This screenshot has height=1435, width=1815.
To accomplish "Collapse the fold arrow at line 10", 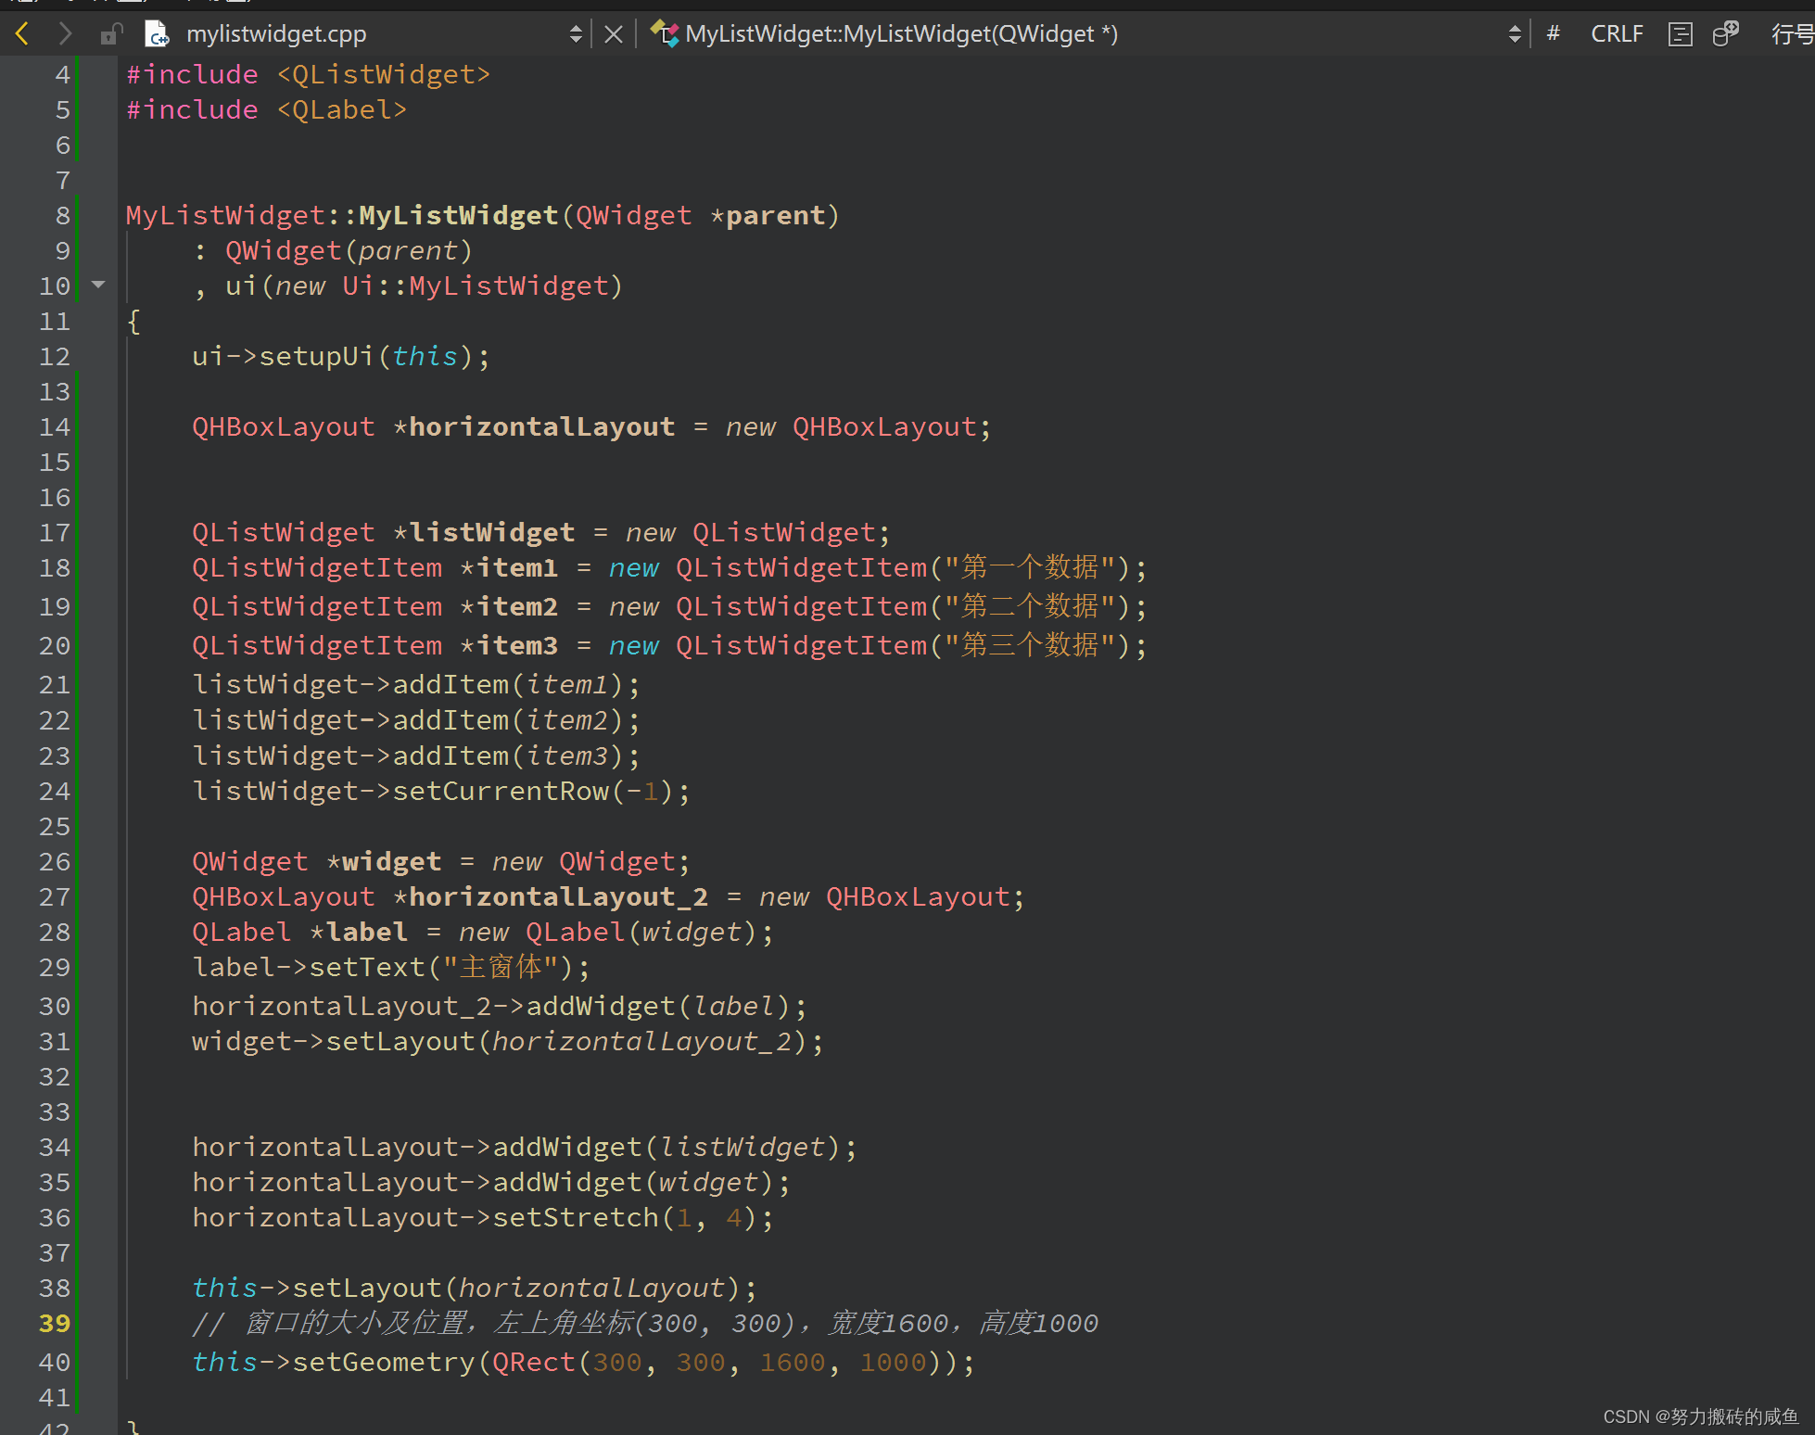I will [98, 286].
